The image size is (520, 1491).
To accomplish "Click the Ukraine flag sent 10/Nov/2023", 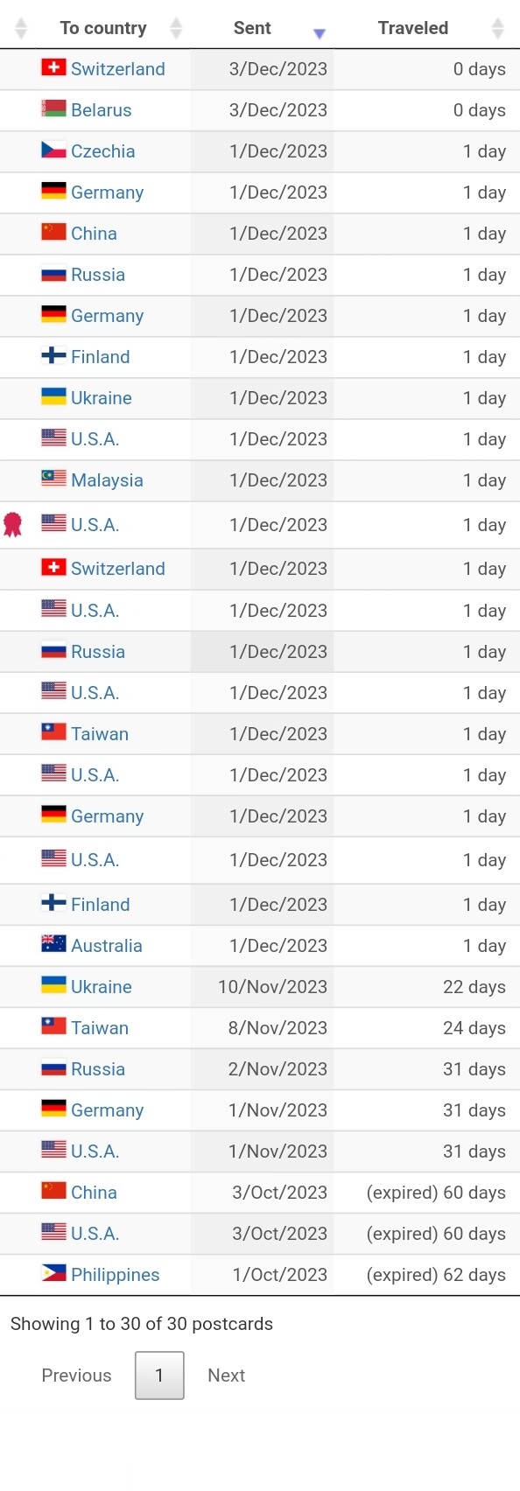I will pos(53,985).
